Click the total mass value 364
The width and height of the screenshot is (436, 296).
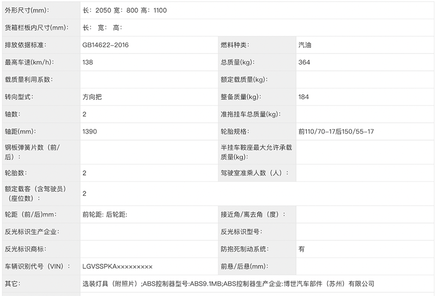point(304,62)
